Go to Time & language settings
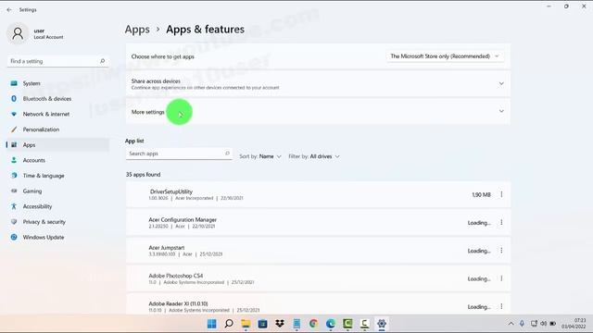Image resolution: width=593 pixels, height=333 pixels. [x=57, y=176]
